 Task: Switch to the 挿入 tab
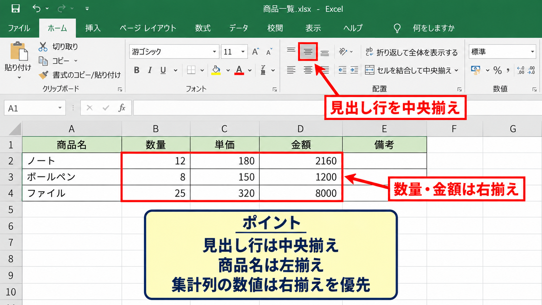coord(93,28)
